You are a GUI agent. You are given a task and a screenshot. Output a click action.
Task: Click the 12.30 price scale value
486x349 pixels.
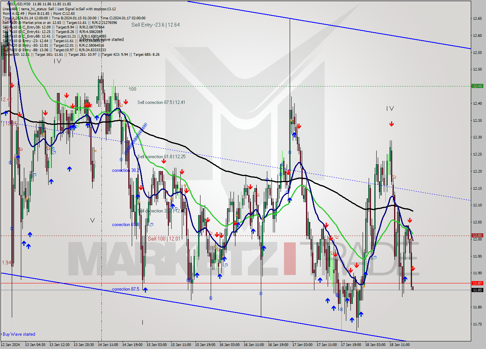tap(478, 137)
